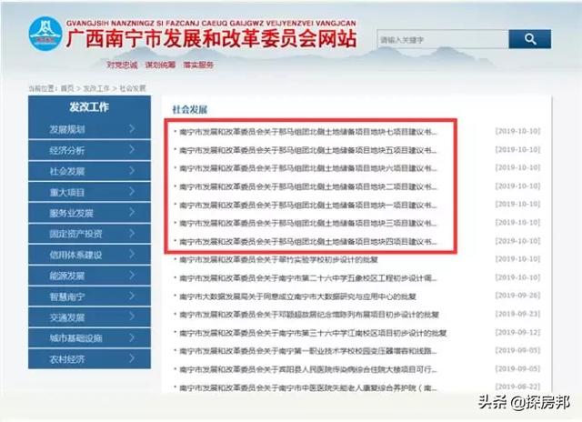
Task: Open 社会发展 breadcrumb entry
Action: pos(133,88)
